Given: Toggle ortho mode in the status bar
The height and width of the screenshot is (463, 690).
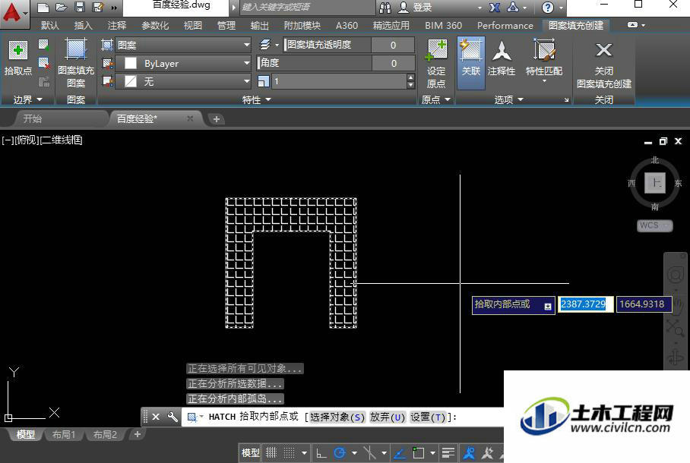Looking at the screenshot, I should (321, 452).
